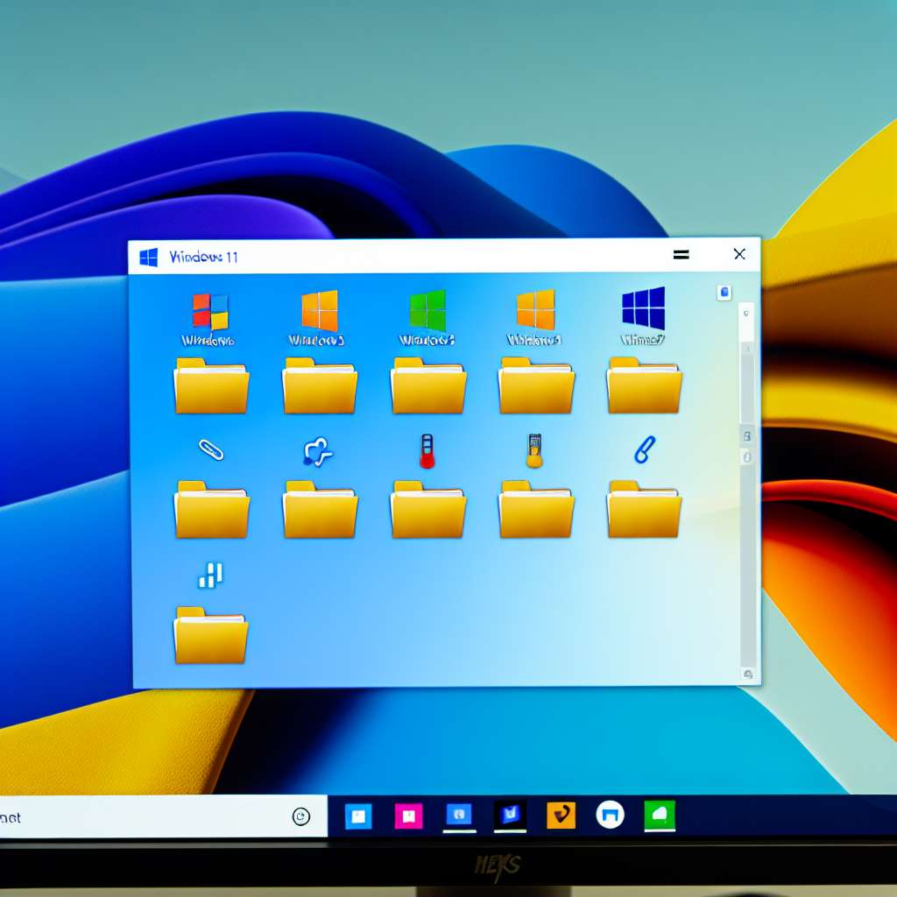Click the circular icon inside the search box

(300, 816)
